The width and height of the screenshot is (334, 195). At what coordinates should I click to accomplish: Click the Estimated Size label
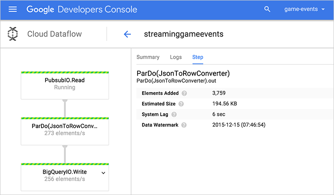click(x=159, y=104)
